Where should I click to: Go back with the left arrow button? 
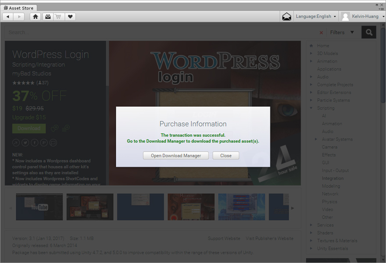[8, 17]
